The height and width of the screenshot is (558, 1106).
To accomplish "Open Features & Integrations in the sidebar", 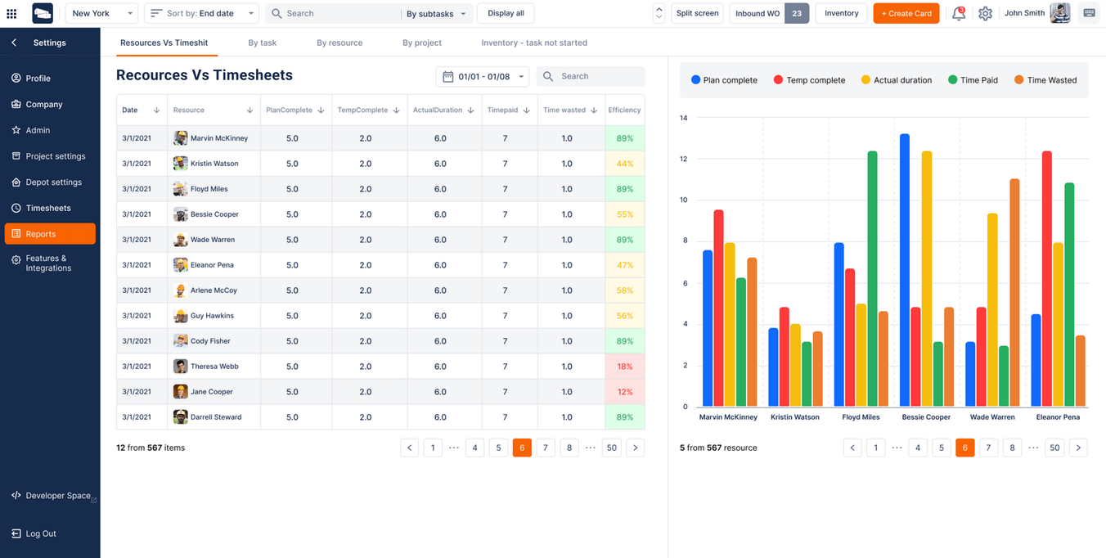I will (48, 263).
